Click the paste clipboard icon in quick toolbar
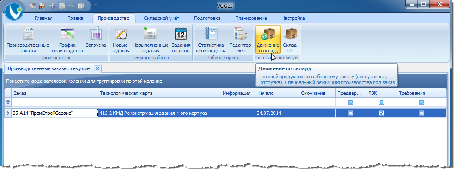The image size is (456, 171). click(x=62, y=6)
